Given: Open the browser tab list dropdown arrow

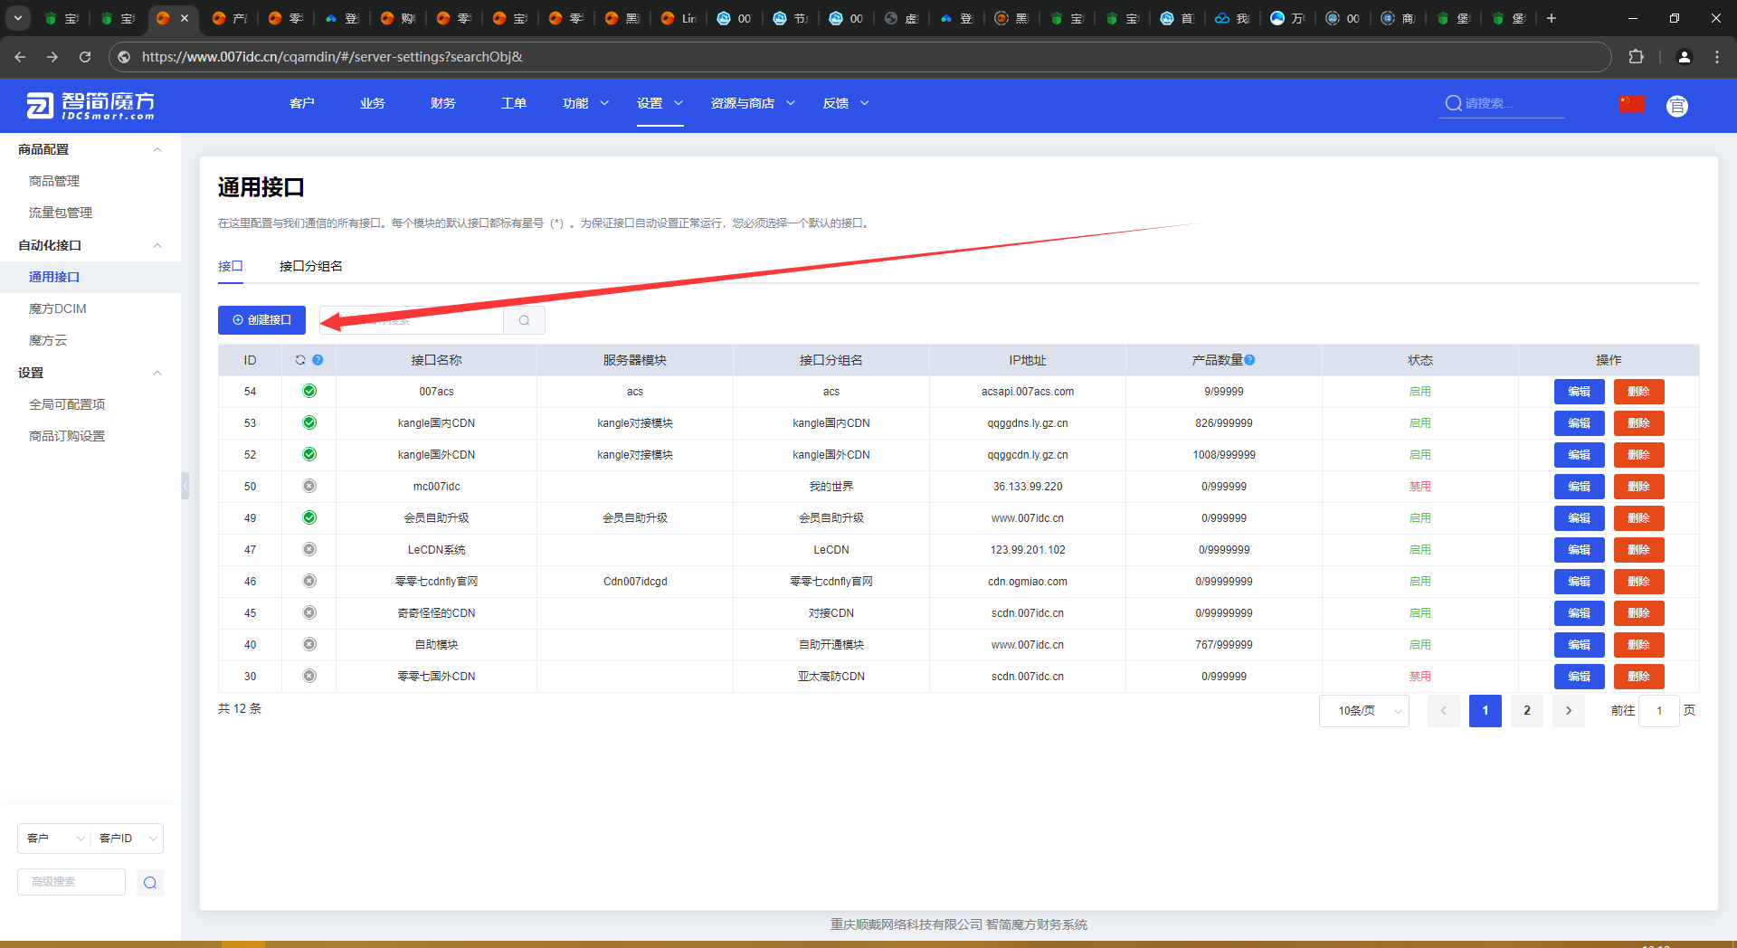Looking at the screenshot, I should (18, 18).
